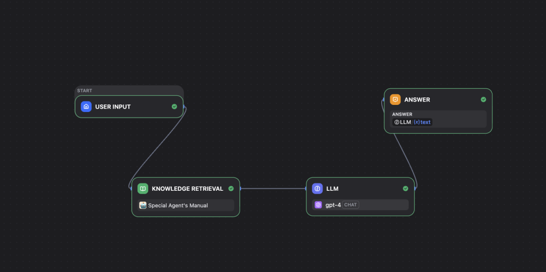Select the KNOWLEDGE RETRIEVAL node title
The width and height of the screenshot is (546, 272).
pyautogui.click(x=188, y=189)
